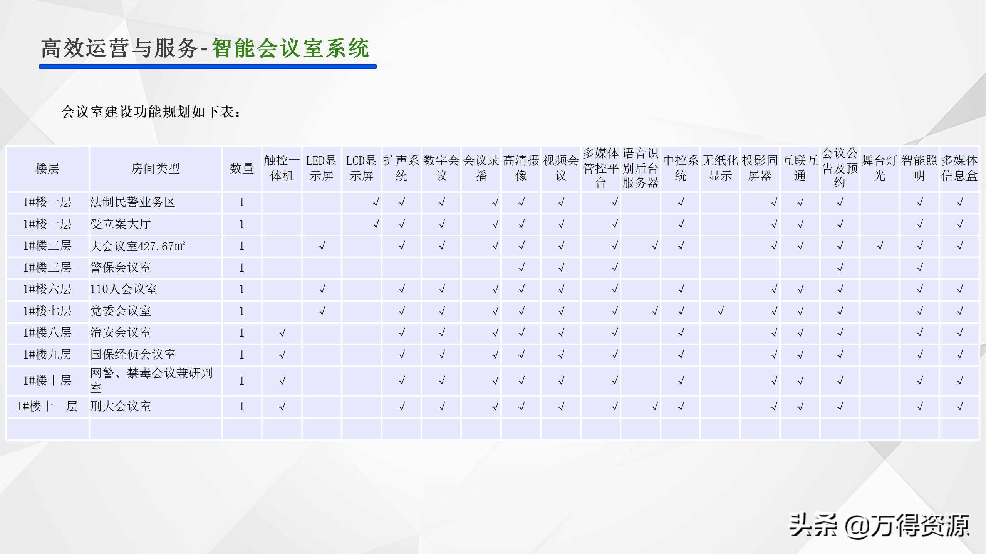The width and height of the screenshot is (986, 554).
Task: Click 舞台灯光 checkmark in 大会议室 row
Action: coord(880,245)
